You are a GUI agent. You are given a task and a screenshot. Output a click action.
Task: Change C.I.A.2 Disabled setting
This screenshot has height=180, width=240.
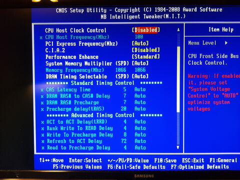[146, 50]
